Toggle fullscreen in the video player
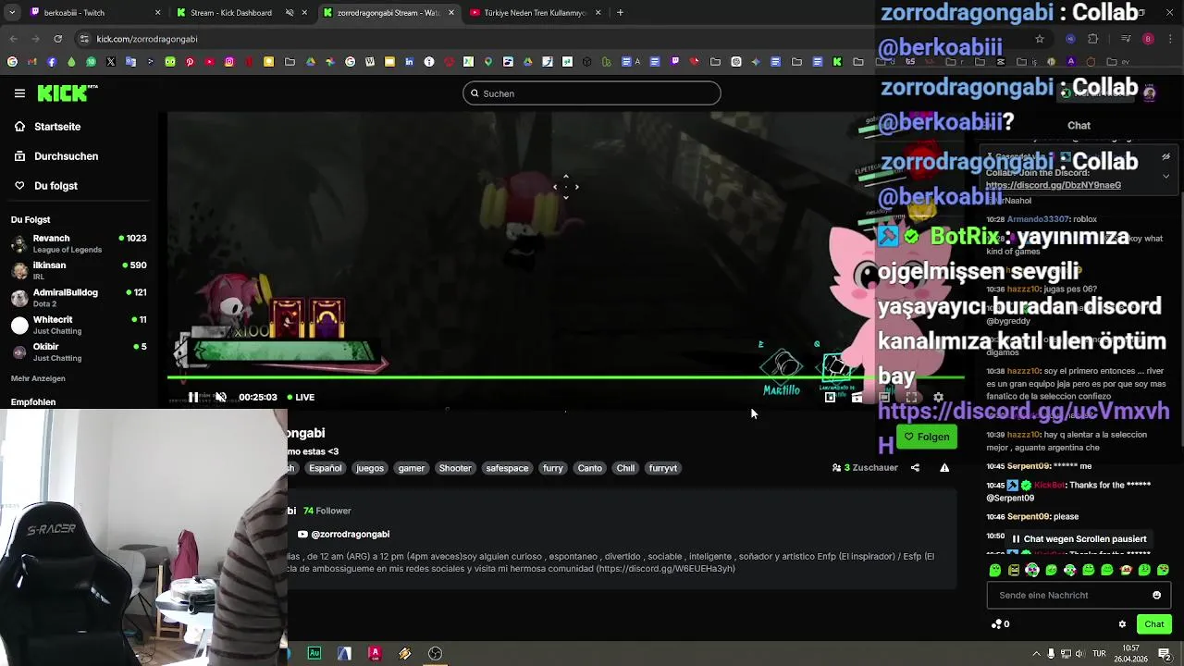Viewport: 1184px width, 666px height. (911, 397)
